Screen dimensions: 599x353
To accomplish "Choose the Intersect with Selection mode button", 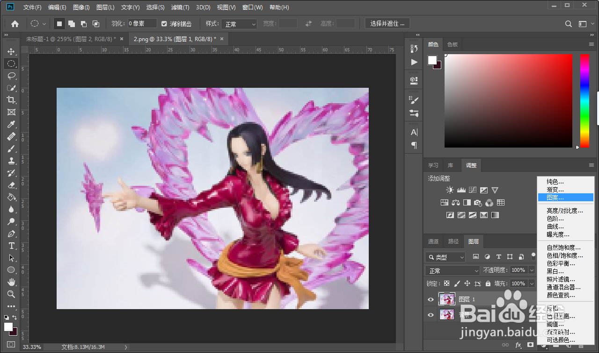I will click(96, 24).
